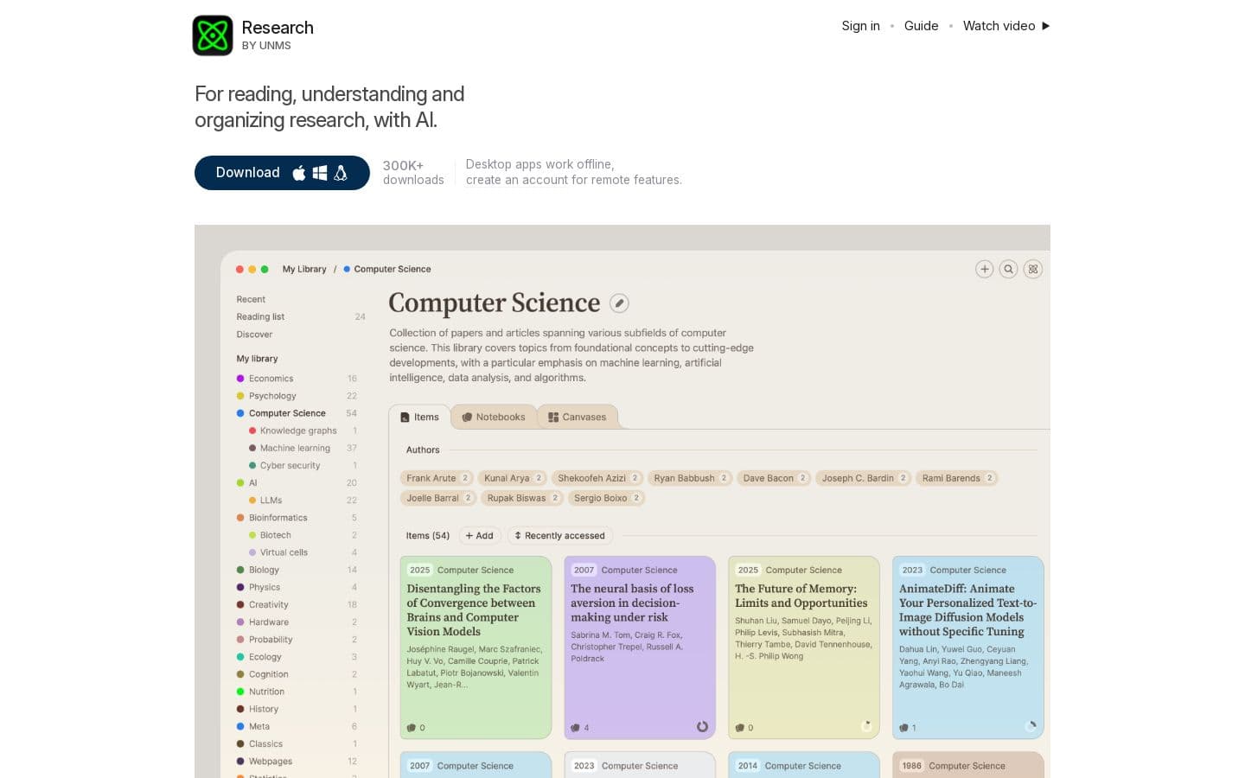1245x778 pixels.
Task: Click the Add items button
Action: [x=479, y=536]
